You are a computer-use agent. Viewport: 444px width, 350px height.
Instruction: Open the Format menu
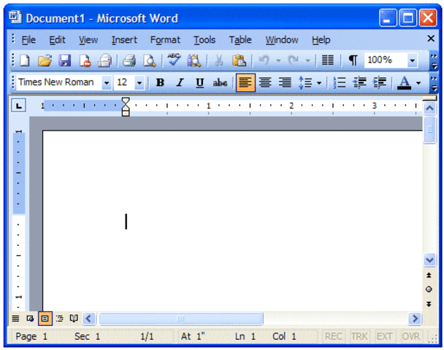(165, 40)
